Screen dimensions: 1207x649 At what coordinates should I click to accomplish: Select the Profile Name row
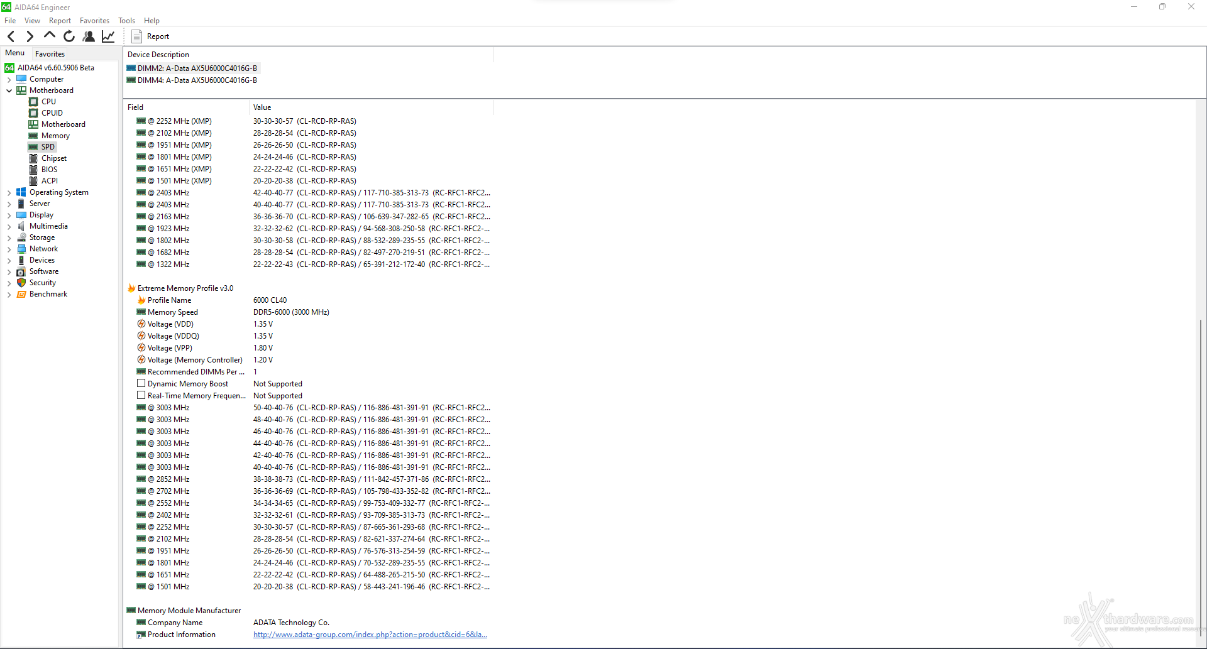310,300
